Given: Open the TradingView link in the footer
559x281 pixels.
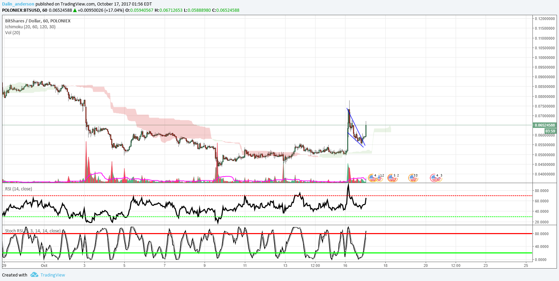Looking at the screenshot, I should 53,275.
